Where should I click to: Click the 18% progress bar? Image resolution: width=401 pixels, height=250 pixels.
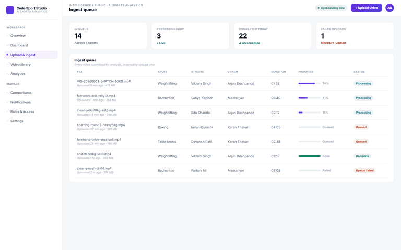309,113
